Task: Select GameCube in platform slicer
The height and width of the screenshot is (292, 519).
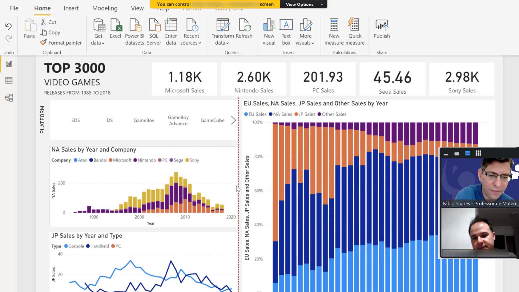Action: tap(212, 120)
